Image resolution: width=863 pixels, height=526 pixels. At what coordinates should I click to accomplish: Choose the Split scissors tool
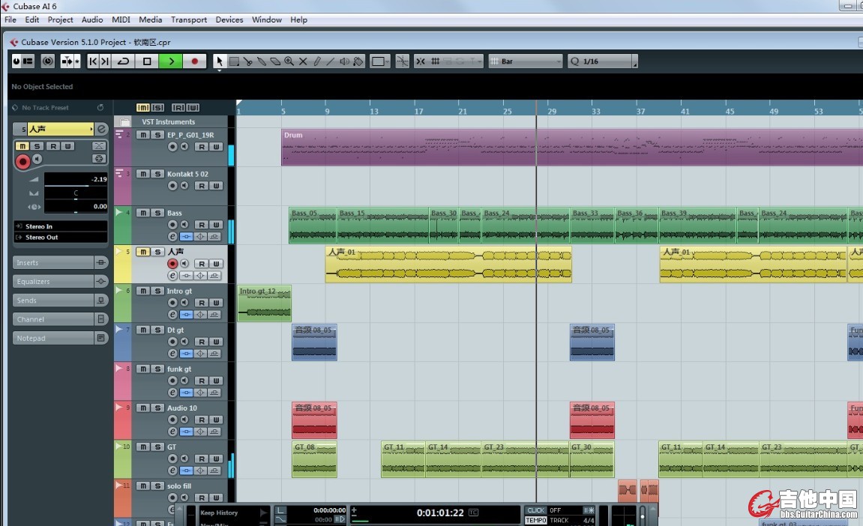(x=247, y=61)
